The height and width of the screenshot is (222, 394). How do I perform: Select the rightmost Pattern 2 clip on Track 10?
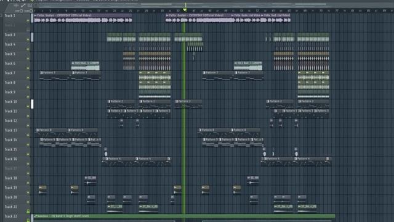313,104
